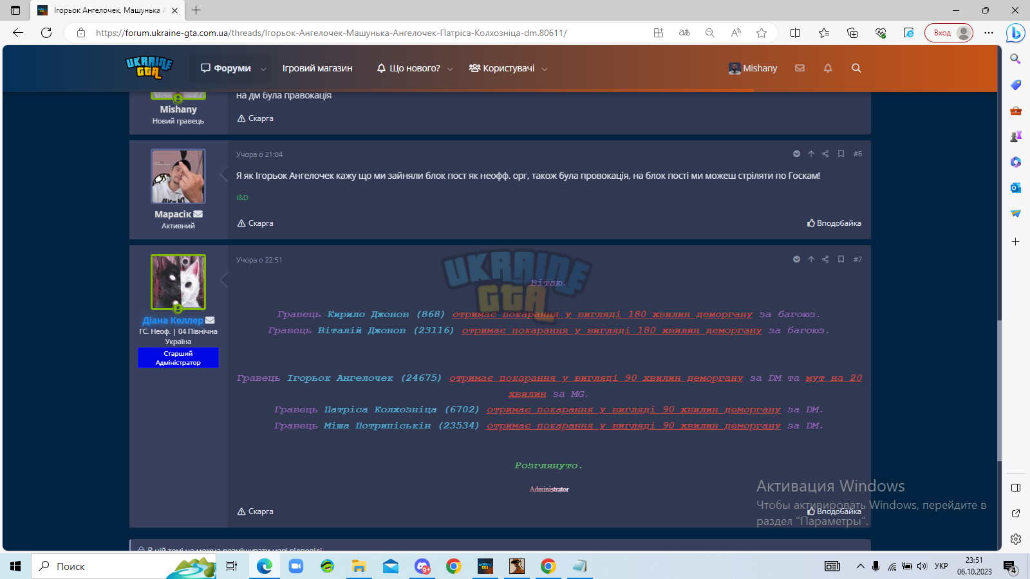Open Bing Copilot sidebar button
1030x579 pixels.
coord(1015,32)
